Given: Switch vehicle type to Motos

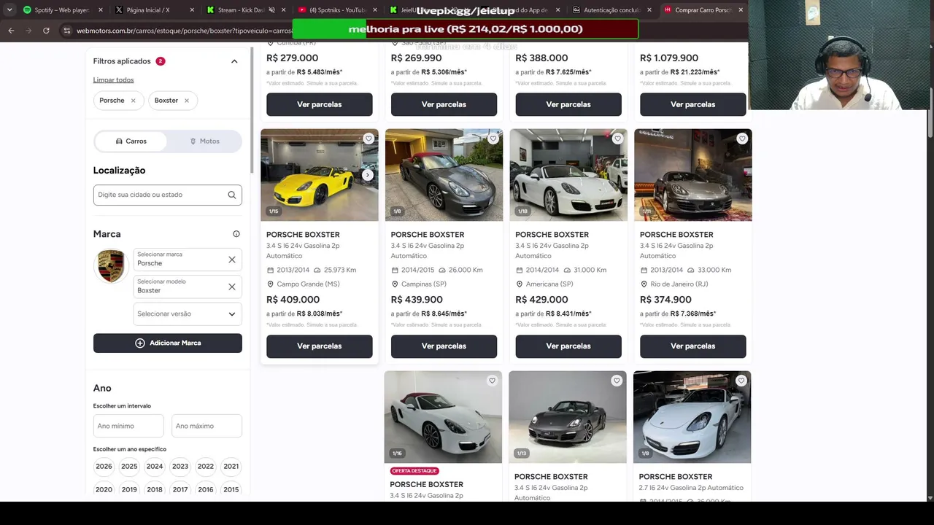Looking at the screenshot, I should coord(204,141).
